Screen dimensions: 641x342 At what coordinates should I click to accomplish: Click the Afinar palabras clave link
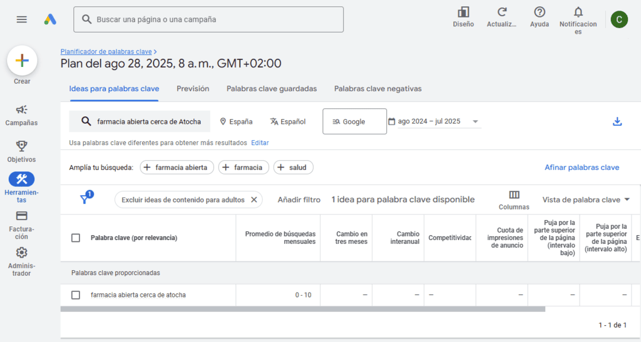click(x=582, y=168)
